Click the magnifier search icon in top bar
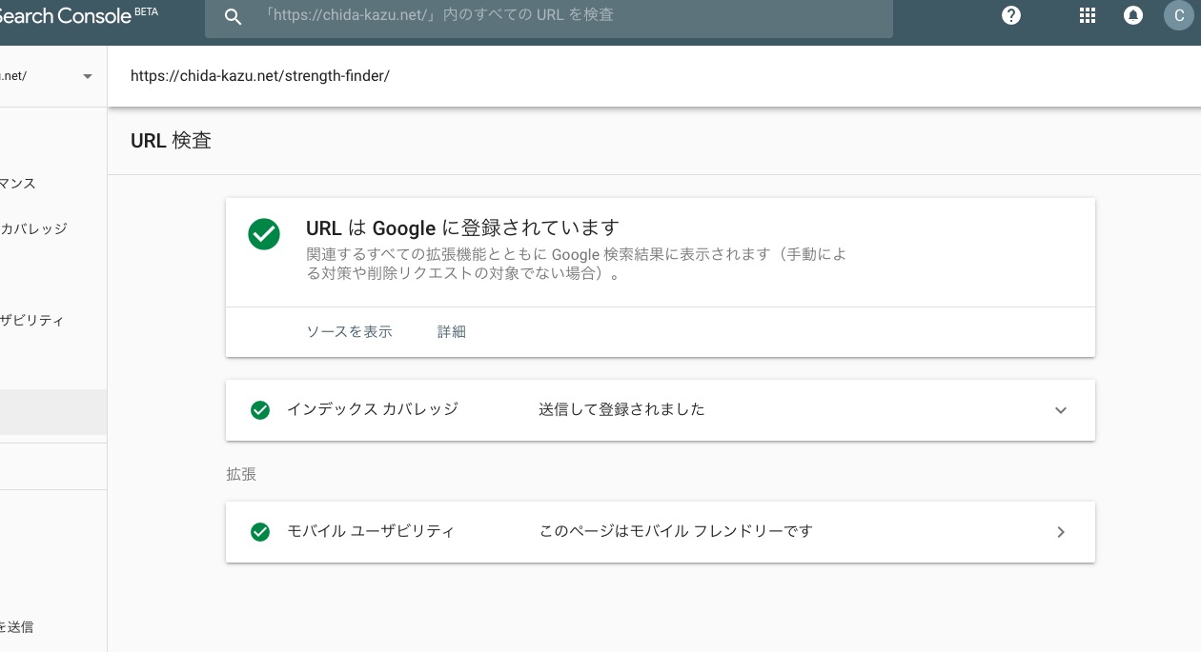Image resolution: width=1201 pixels, height=652 pixels. (x=233, y=16)
